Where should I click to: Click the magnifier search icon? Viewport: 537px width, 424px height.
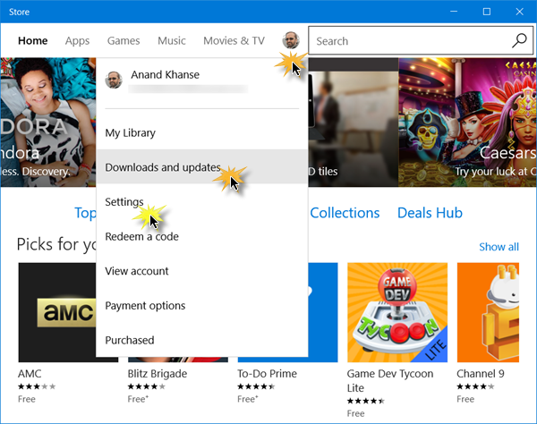pyautogui.click(x=519, y=41)
